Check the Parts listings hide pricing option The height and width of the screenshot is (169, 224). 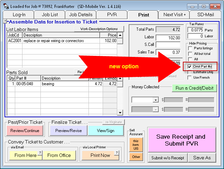[x=190, y=48]
